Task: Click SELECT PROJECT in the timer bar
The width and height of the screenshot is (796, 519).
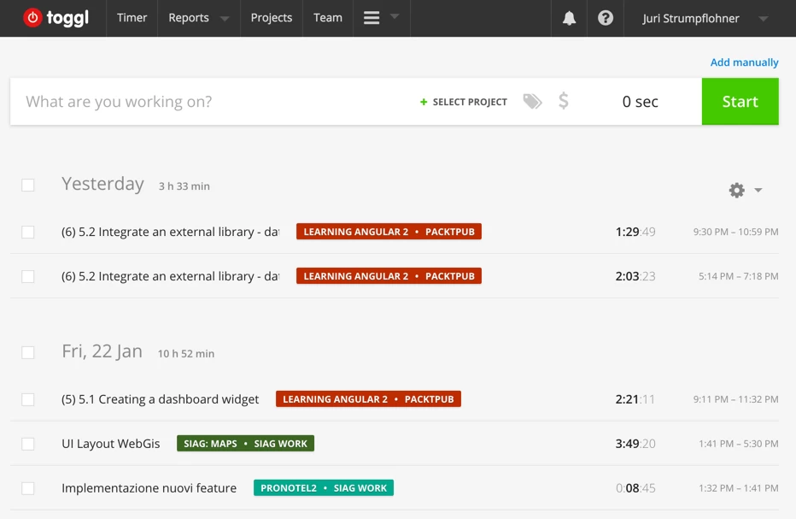Action: point(470,102)
